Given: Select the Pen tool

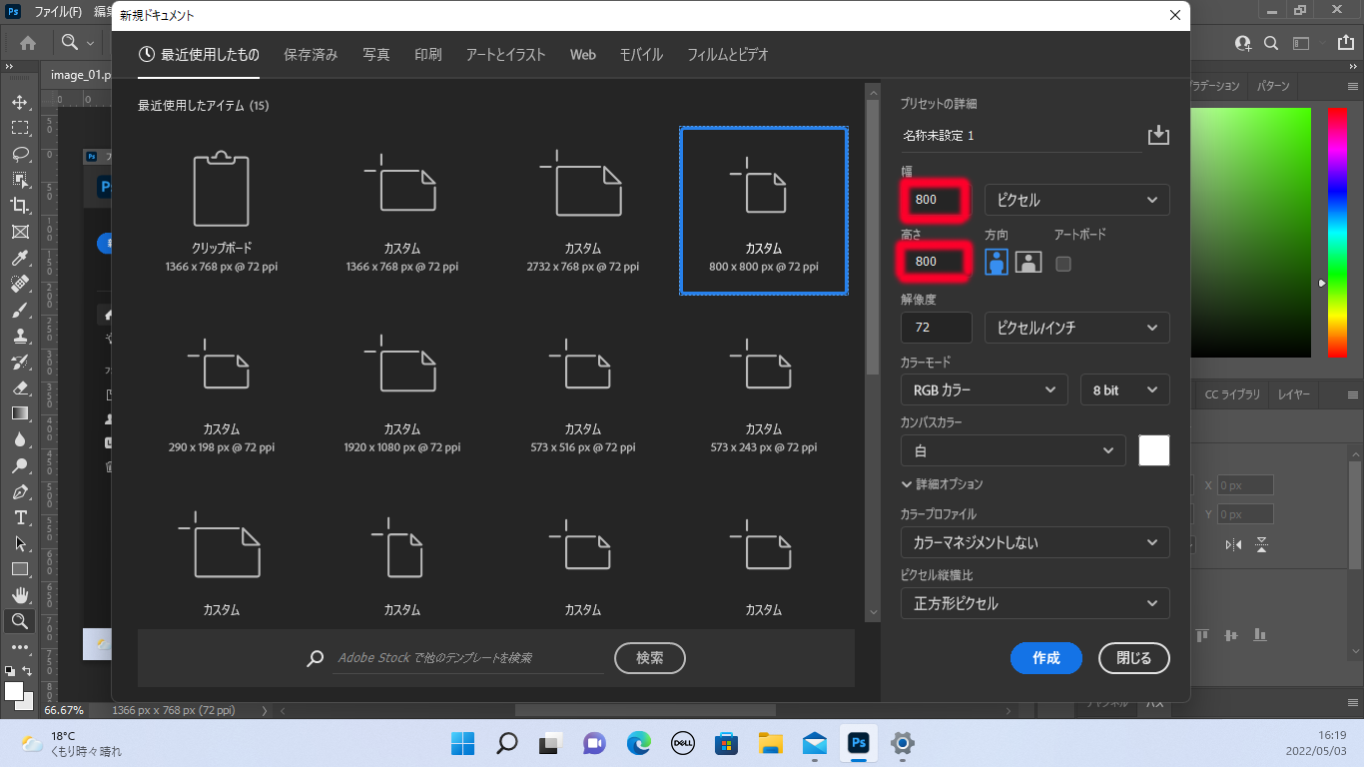Looking at the screenshot, I should 20,492.
